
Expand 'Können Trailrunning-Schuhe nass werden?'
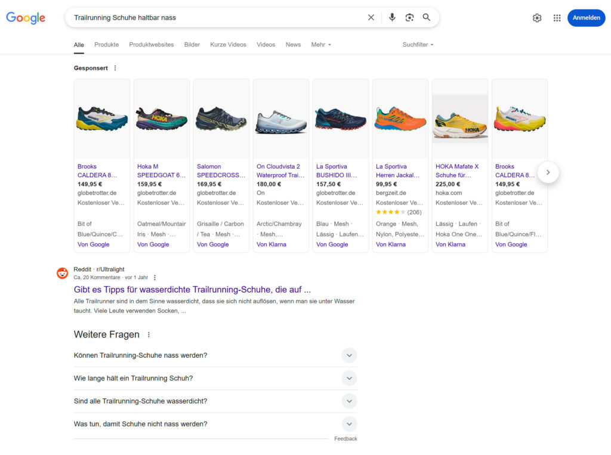click(x=215, y=355)
